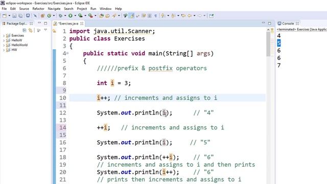This screenshot has width=327, height=184.
Task: Open the Debug configurations dropdown arrow
Action: [x=65, y=16]
